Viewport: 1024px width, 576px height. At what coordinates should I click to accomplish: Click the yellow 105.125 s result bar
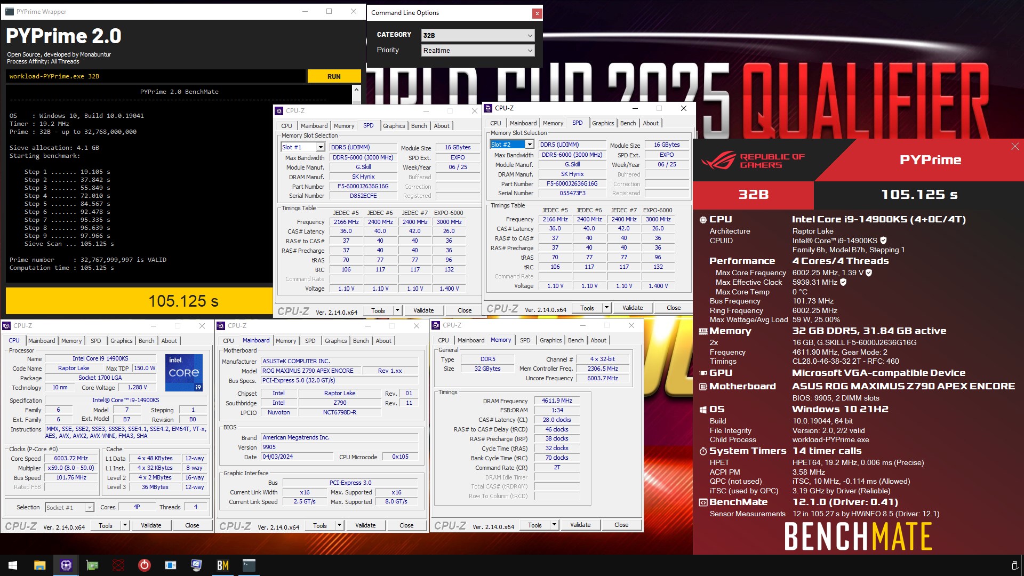[x=140, y=301]
